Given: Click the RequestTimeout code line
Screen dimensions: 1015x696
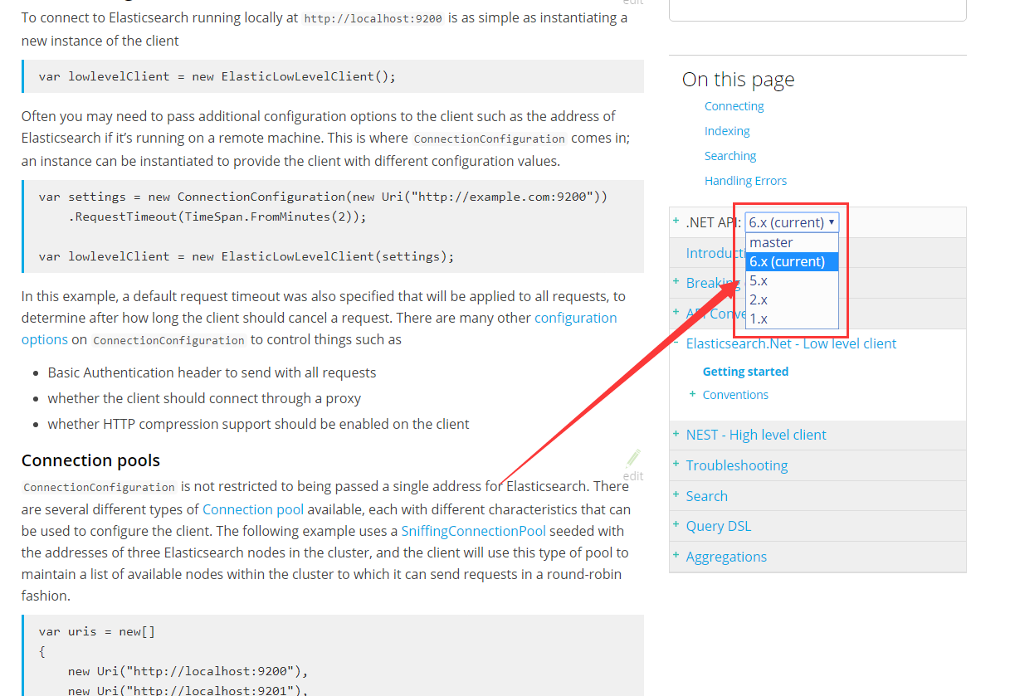Looking at the screenshot, I should coord(217,217).
